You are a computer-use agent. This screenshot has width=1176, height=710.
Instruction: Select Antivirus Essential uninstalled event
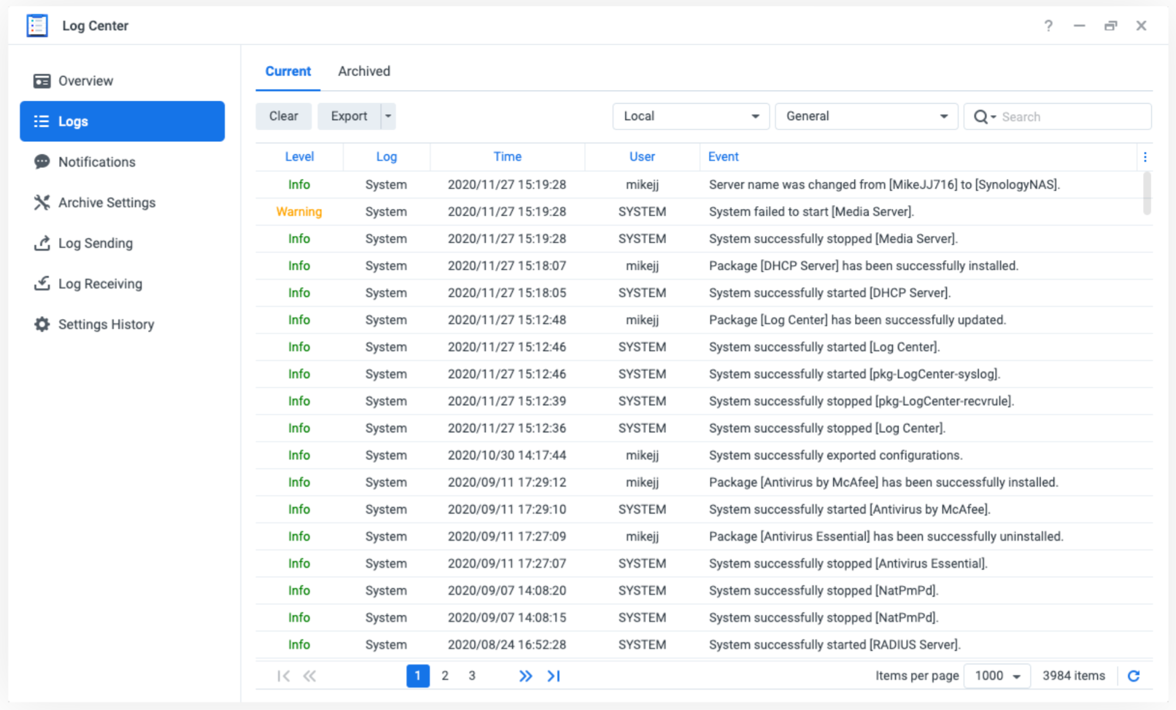[886, 537]
